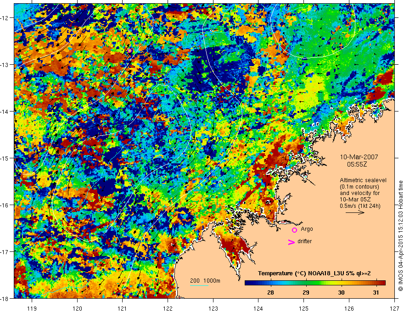Click the temperature color bar at 30

tap(341, 283)
